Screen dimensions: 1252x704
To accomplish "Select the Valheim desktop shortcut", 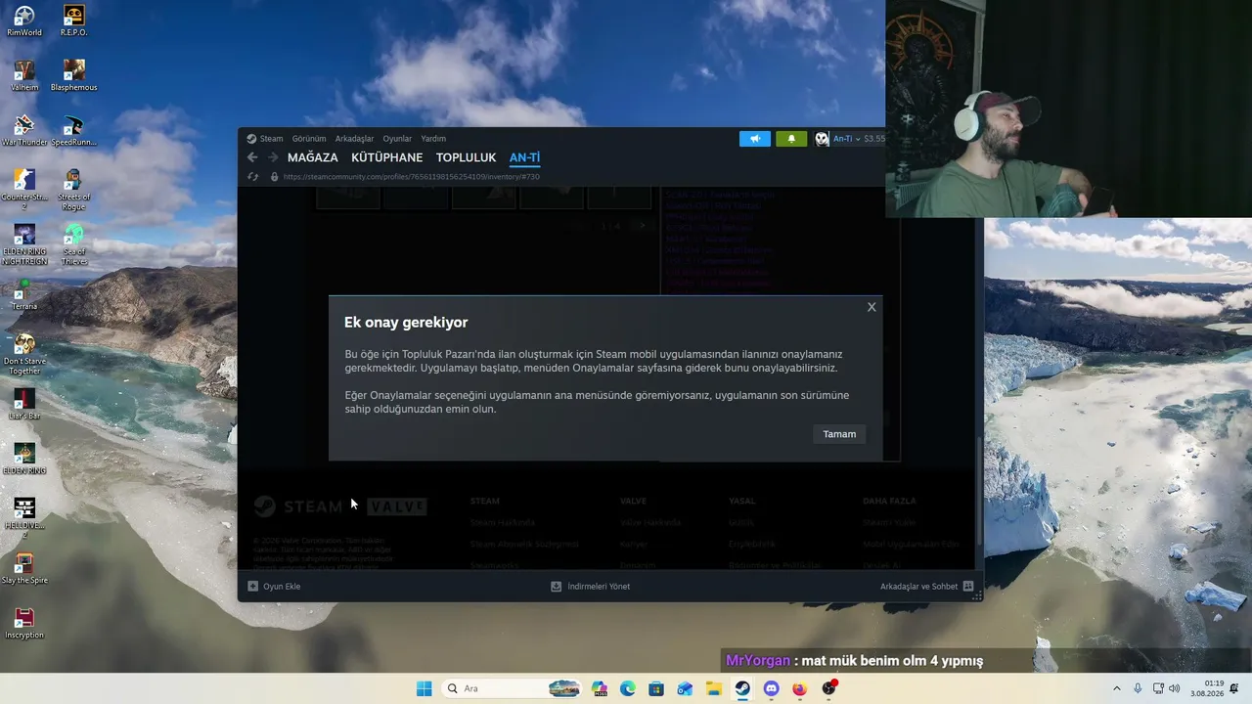I will pos(24,76).
